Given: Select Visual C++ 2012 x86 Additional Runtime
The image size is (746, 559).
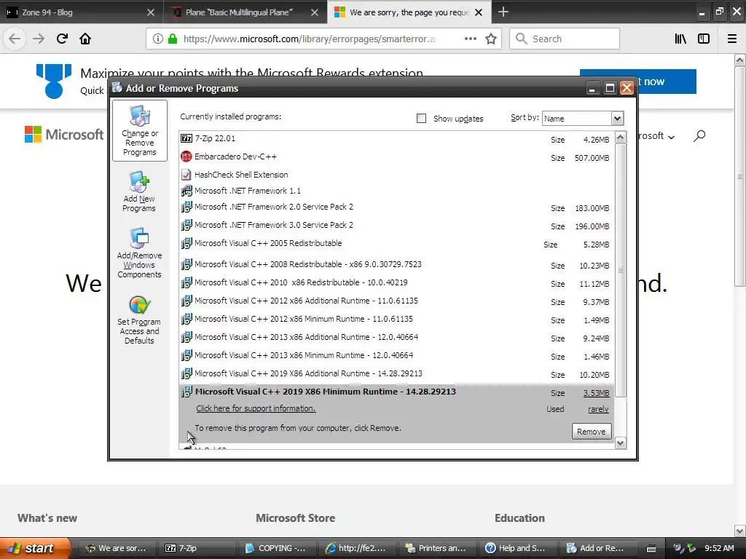Looking at the screenshot, I should coord(397,301).
